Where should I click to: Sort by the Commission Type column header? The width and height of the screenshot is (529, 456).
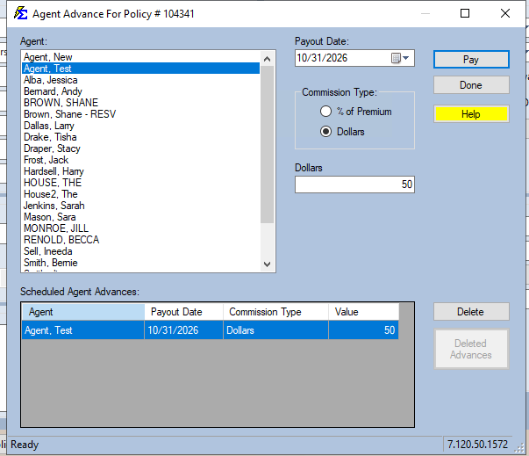[276, 312]
